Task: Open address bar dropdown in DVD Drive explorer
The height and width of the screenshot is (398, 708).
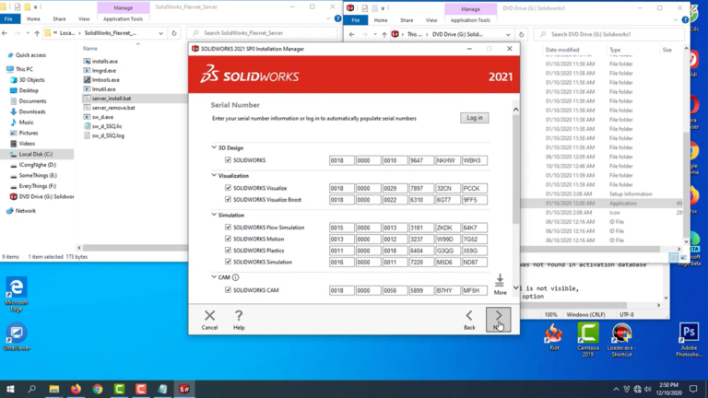Action: tap(508, 35)
